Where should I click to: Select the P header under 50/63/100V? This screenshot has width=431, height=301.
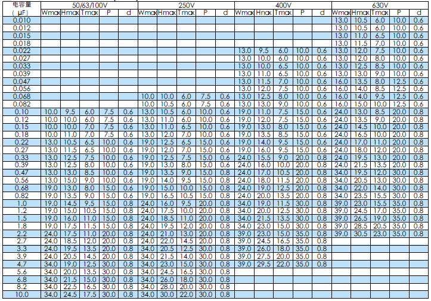point(108,12)
